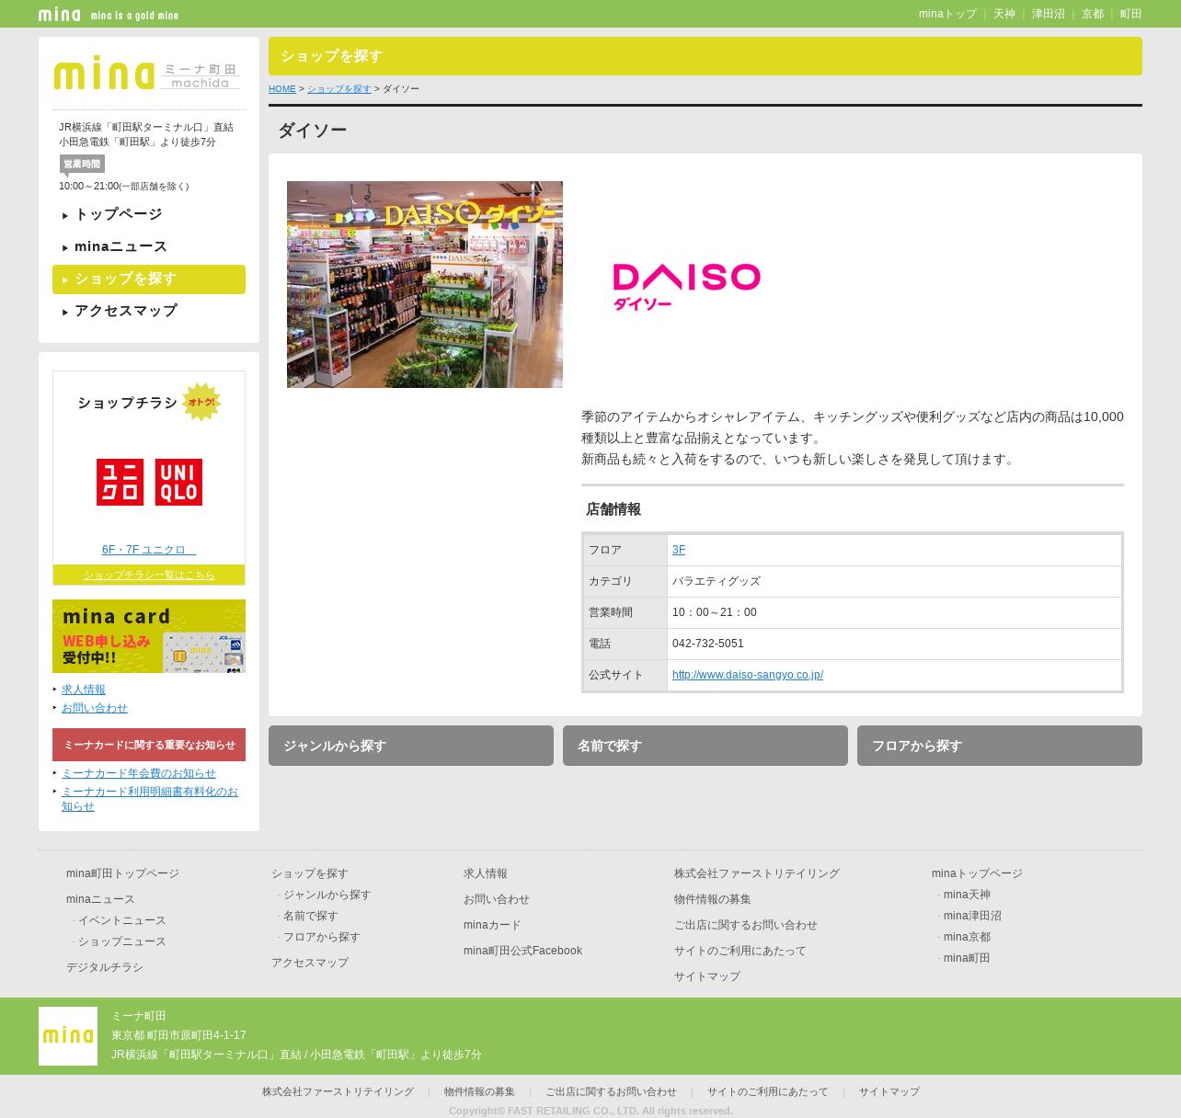Screen dimensions: 1181x1118
Task: Open footer フロアから探す link
Action: [x=322, y=937]
